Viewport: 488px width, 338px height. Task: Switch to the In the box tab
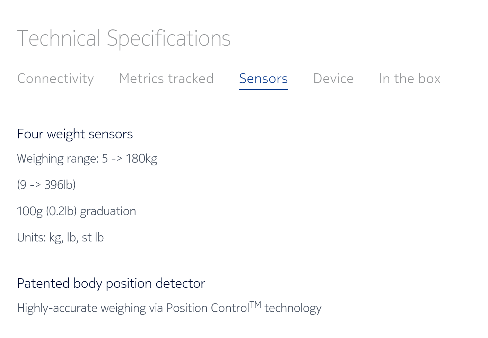click(410, 79)
